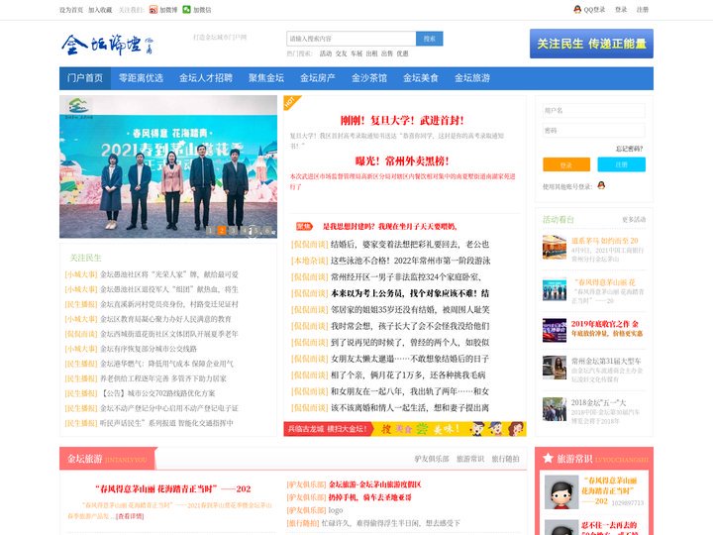Click the [查看详情] link in 金坛旅游
The width and height of the screenshot is (713, 535).
130,516
